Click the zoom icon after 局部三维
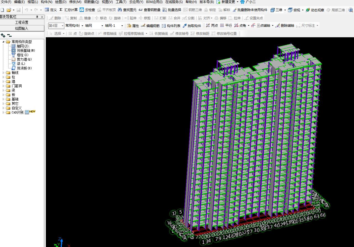This screenshot has height=247, width=354. coord(351,10)
